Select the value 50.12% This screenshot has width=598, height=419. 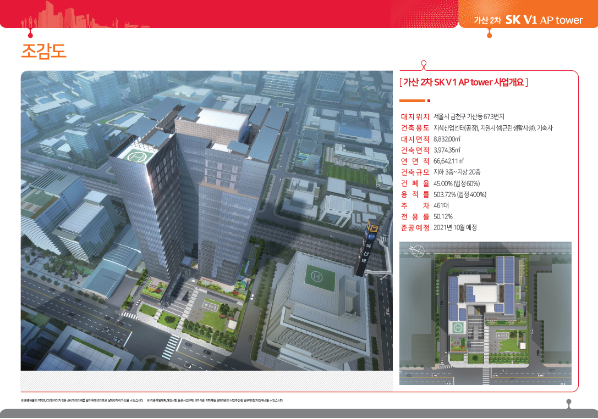tap(443, 216)
